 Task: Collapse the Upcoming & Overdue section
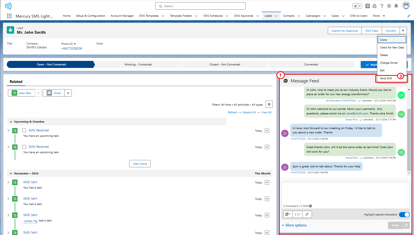(x=11, y=122)
